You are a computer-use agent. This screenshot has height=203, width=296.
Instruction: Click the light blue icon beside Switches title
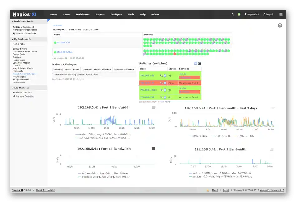(196, 63)
